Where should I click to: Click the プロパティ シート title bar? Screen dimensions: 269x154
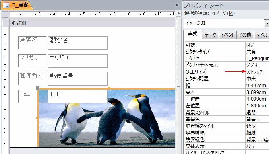click(x=226, y=5)
